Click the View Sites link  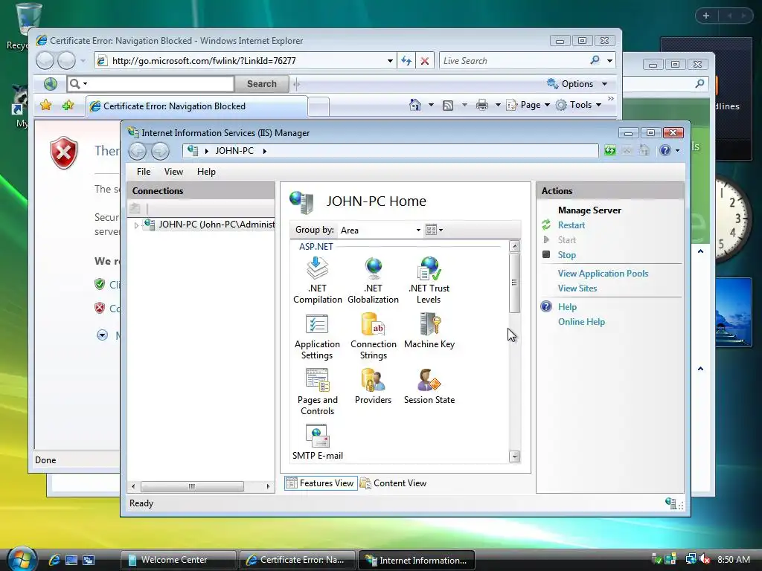coord(577,288)
